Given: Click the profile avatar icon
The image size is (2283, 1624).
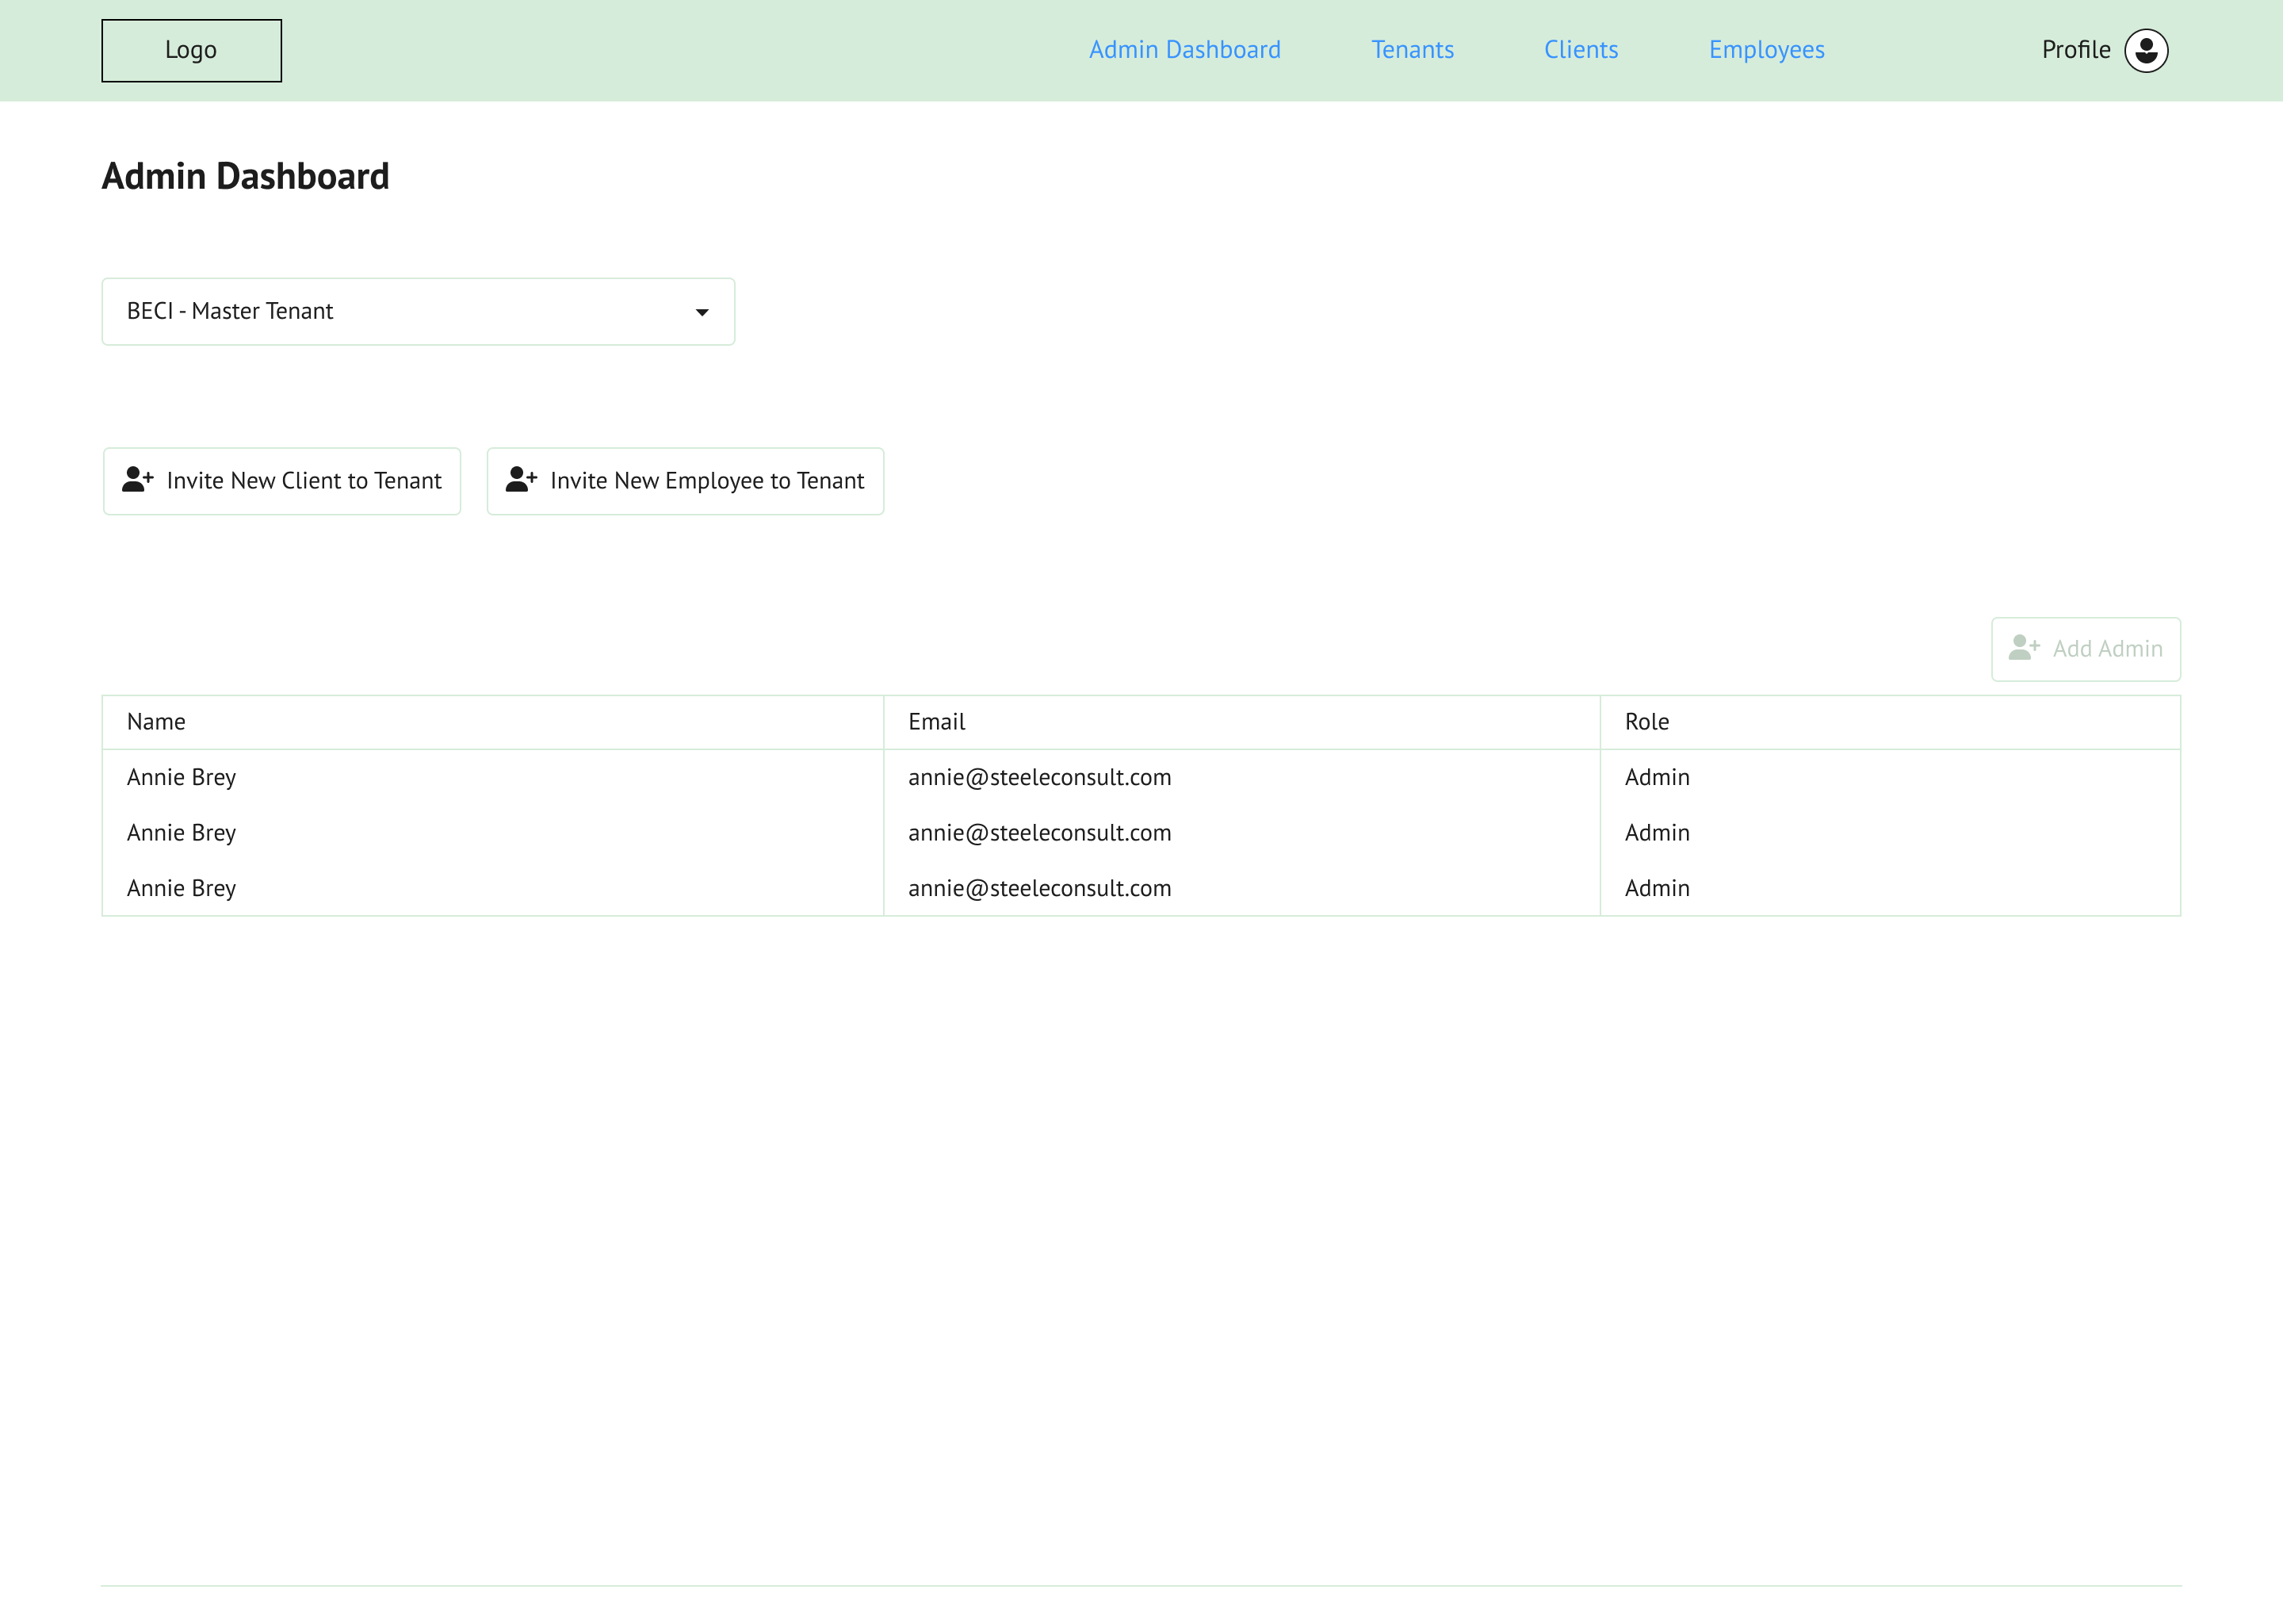Looking at the screenshot, I should point(2146,50).
